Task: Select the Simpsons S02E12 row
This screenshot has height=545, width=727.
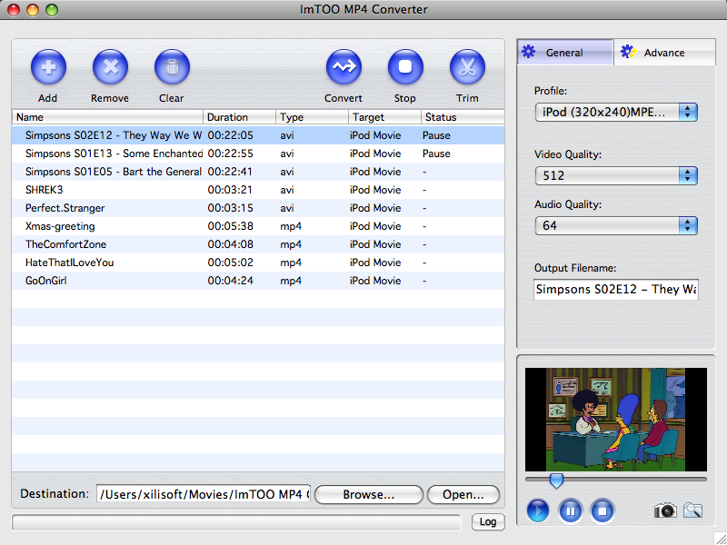Action: (258, 135)
